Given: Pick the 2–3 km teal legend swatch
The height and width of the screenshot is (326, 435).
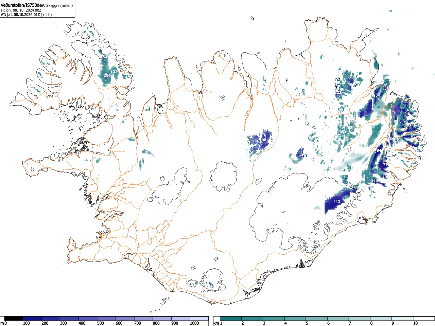Looking at the screenshot, I should [x=252, y=319].
